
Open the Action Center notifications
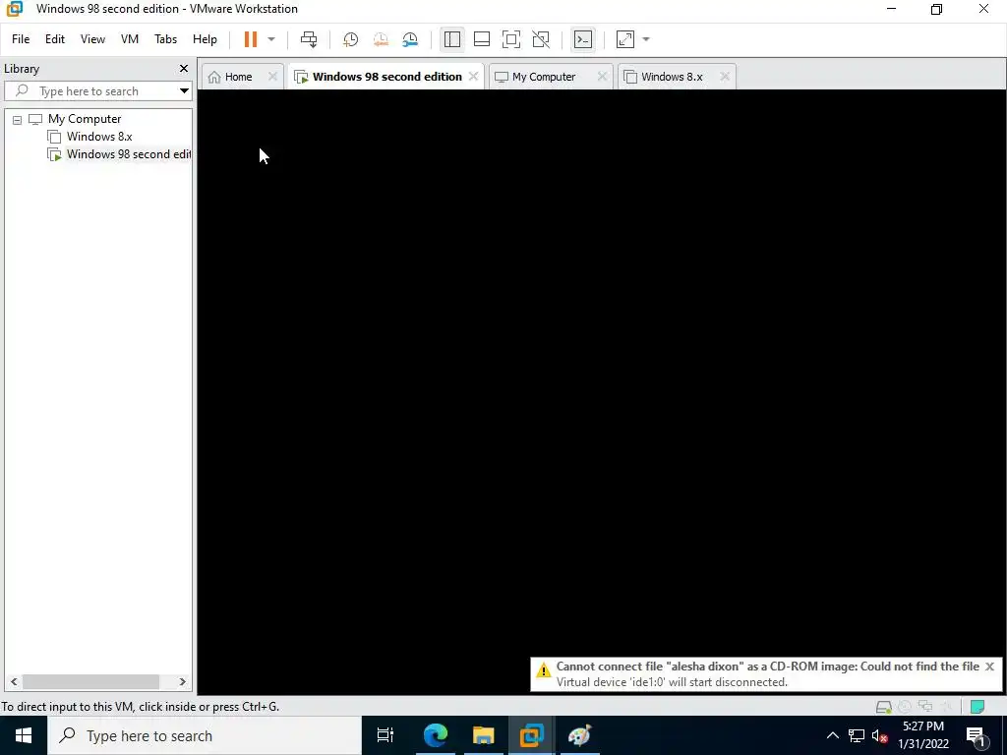pyautogui.click(x=976, y=735)
